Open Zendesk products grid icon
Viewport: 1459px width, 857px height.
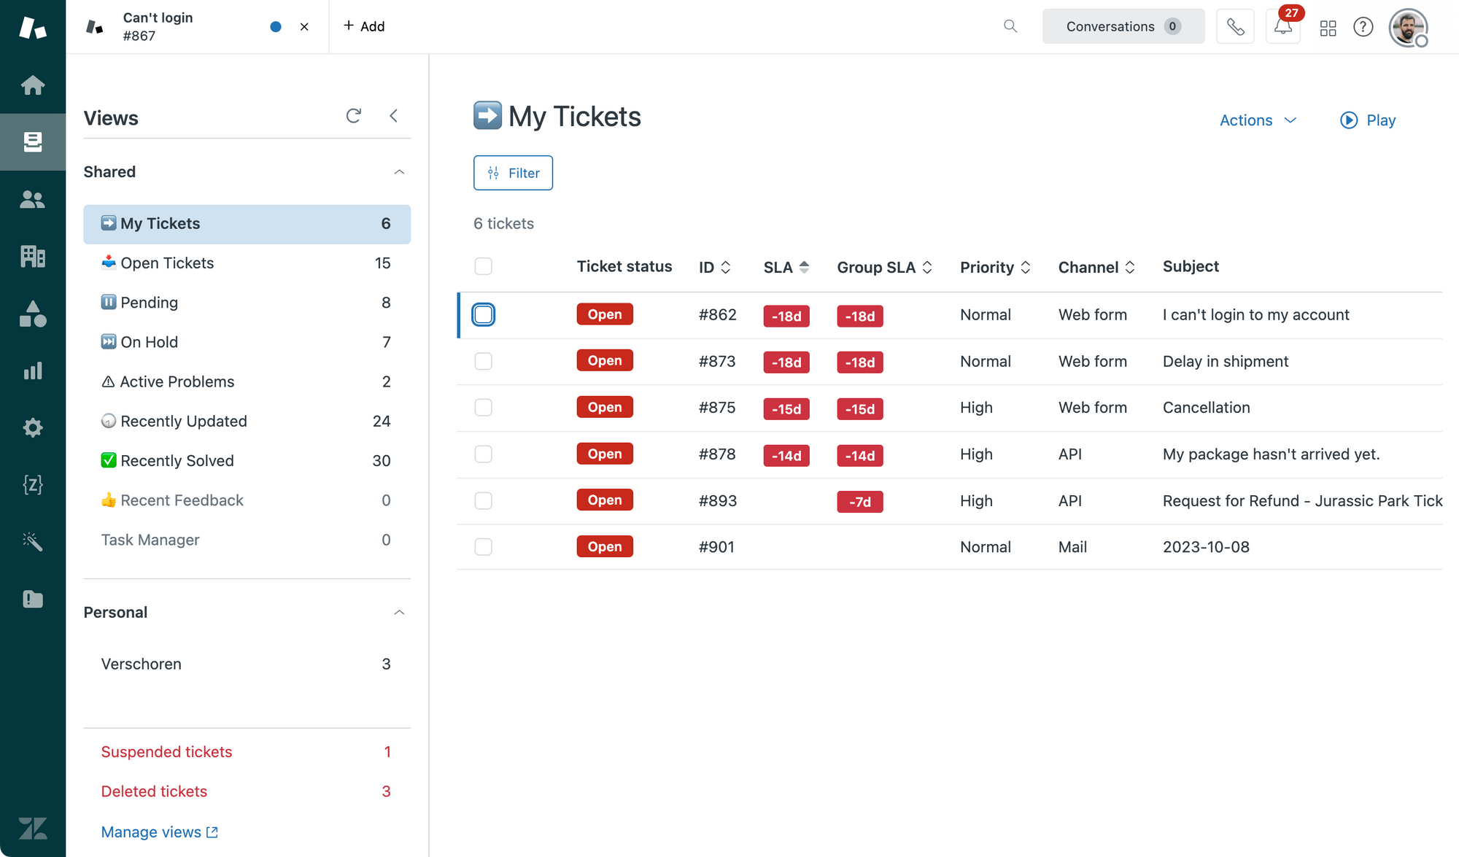1328,27
